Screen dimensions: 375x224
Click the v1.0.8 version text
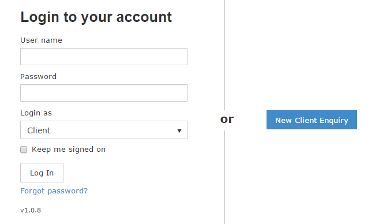(31, 210)
